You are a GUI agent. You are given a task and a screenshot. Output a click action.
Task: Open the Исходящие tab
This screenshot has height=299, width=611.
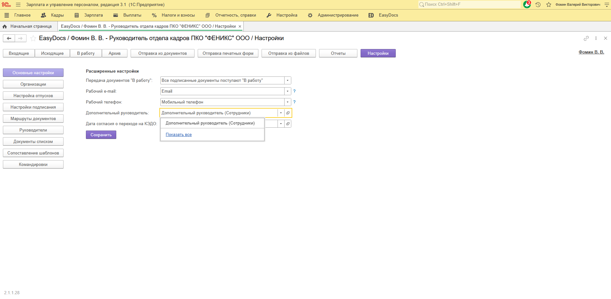click(x=52, y=53)
